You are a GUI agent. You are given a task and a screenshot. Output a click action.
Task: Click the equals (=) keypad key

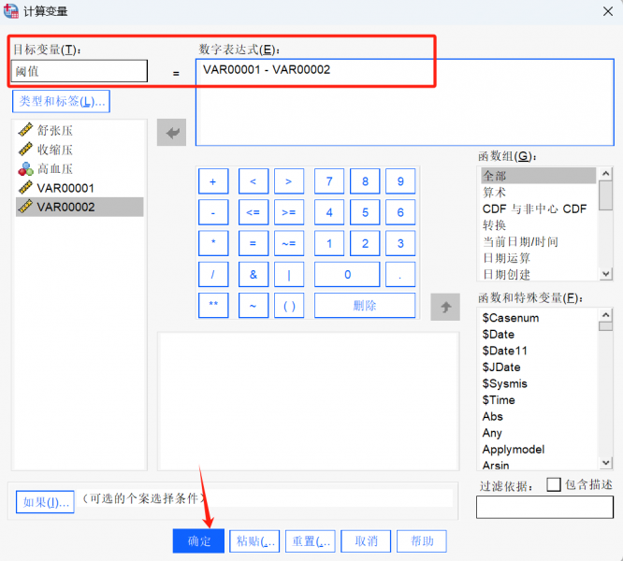coord(254,243)
